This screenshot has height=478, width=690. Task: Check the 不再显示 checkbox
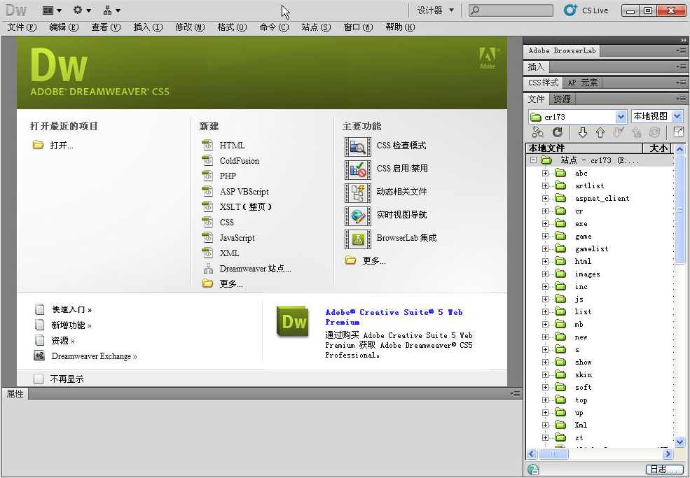click(x=39, y=379)
